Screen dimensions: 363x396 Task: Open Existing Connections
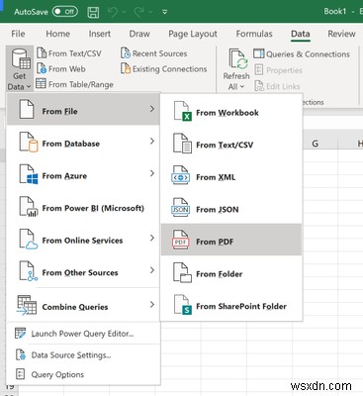click(x=164, y=69)
